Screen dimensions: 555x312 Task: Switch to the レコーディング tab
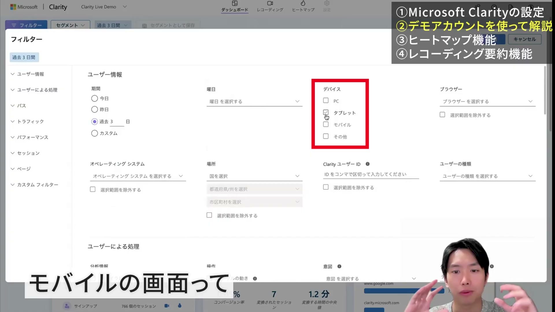point(270,7)
